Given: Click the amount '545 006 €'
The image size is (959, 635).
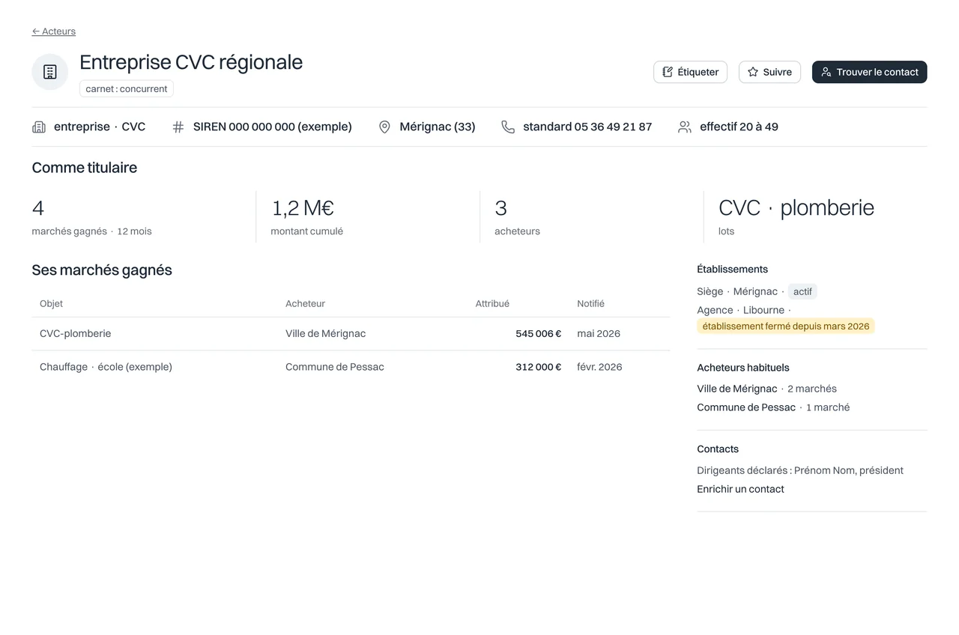Looking at the screenshot, I should click(538, 333).
